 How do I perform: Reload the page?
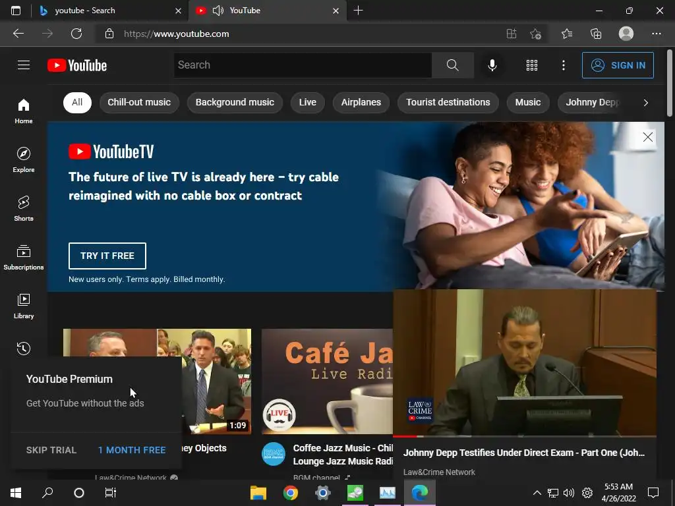(x=76, y=34)
